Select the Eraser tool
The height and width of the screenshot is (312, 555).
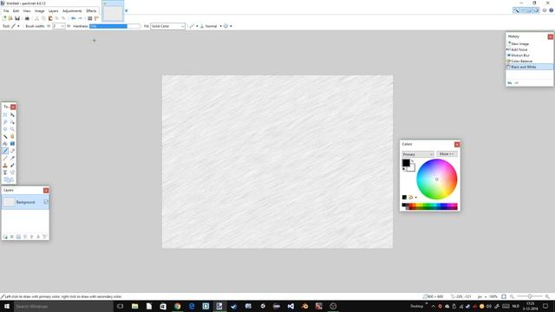(12, 151)
